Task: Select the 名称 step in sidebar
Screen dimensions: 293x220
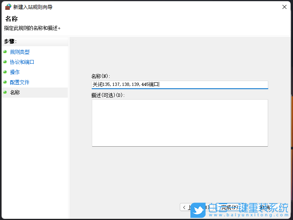Action: (x=35, y=92)
